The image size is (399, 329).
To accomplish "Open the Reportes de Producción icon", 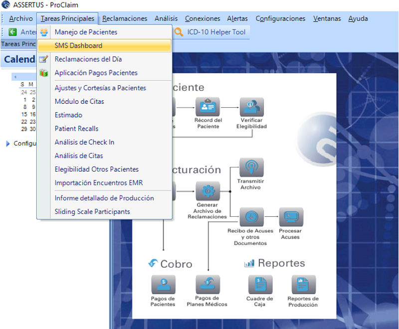I will [x=303, y=285].
